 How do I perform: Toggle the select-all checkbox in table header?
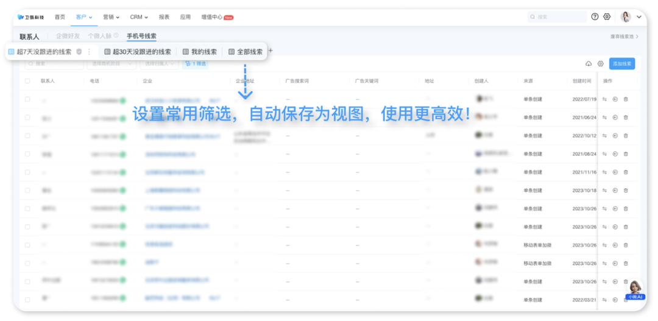tap(27, 81)
